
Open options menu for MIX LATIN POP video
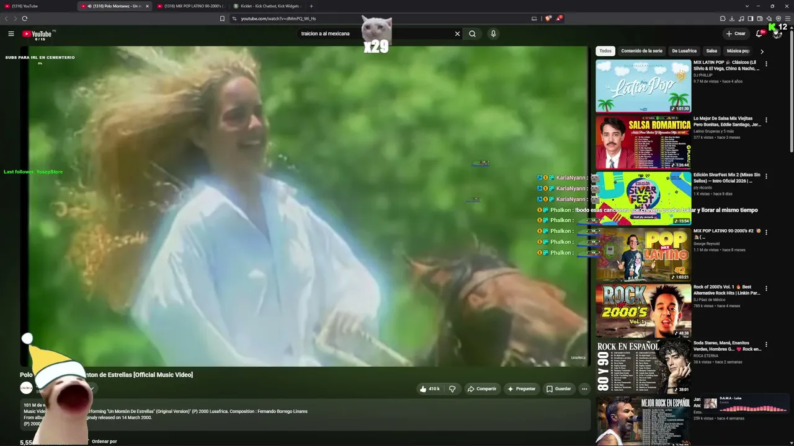pos(766,64)
